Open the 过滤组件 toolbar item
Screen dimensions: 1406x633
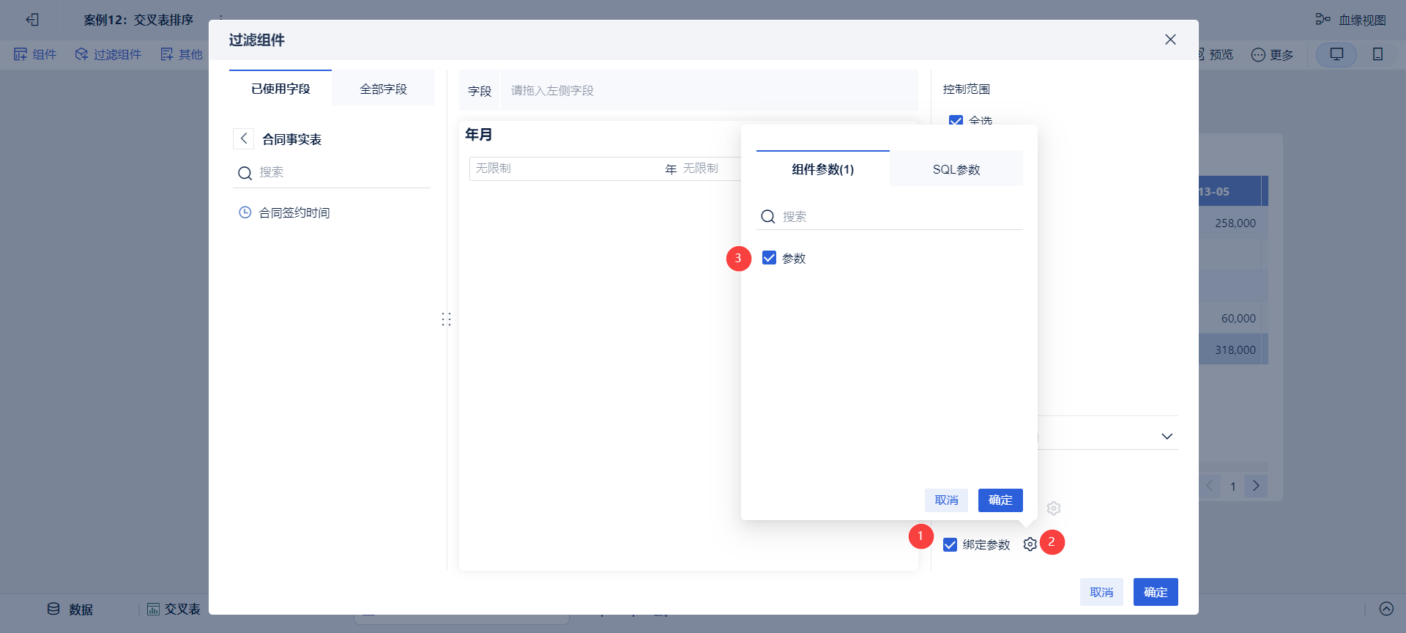coord(108,54)
